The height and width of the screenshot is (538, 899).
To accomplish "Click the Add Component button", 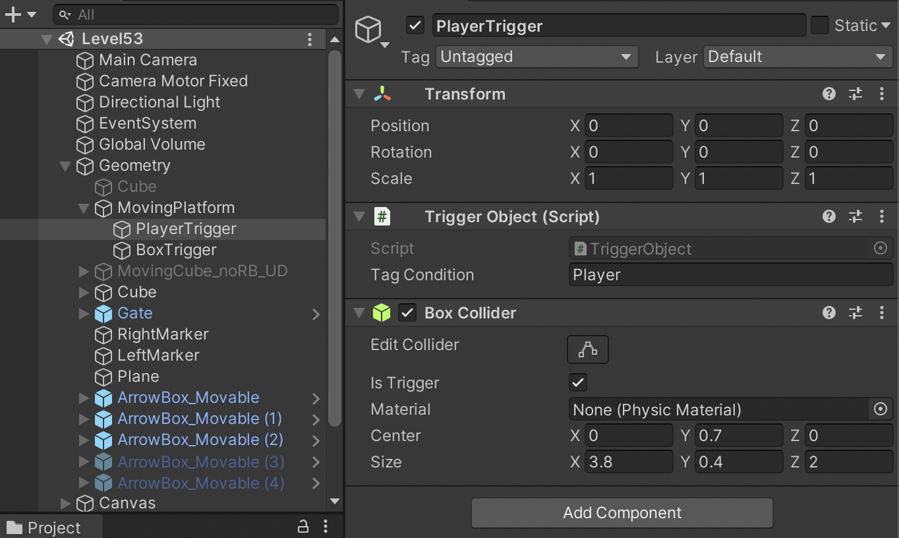I will pos(622,513).
